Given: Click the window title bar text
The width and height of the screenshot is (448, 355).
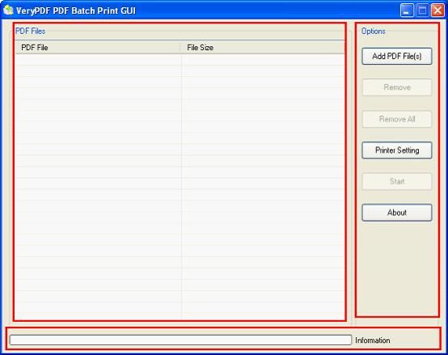Looking at the screenshot, I should [76, 11].
